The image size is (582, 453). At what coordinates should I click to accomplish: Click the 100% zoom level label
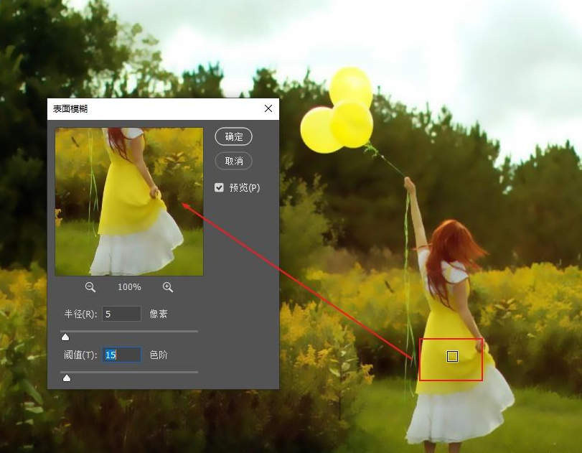(x=129, y=286)
